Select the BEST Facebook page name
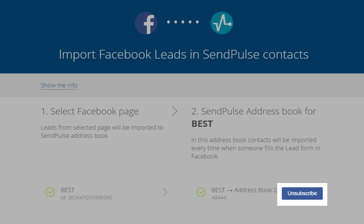This screenshot has width=364, height=224. [x=68, y=190]
